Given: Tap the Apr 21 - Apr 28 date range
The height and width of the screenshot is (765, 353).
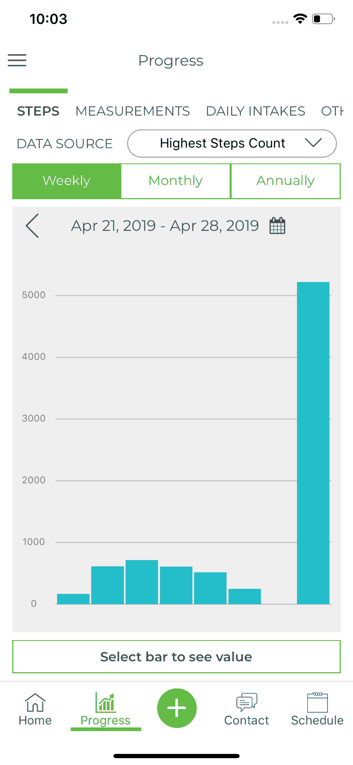Looking at the screenshot, I should pos(165,226).
